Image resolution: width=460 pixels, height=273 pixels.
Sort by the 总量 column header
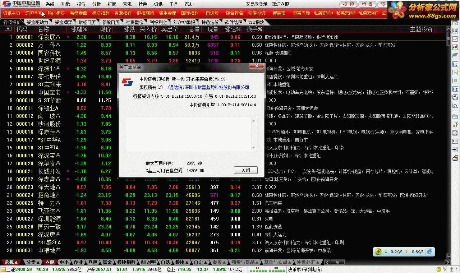(194, 29)
